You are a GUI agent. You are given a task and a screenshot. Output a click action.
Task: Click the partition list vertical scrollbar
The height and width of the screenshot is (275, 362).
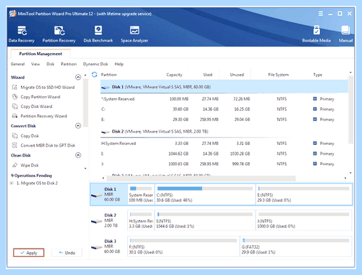[351, 110]
